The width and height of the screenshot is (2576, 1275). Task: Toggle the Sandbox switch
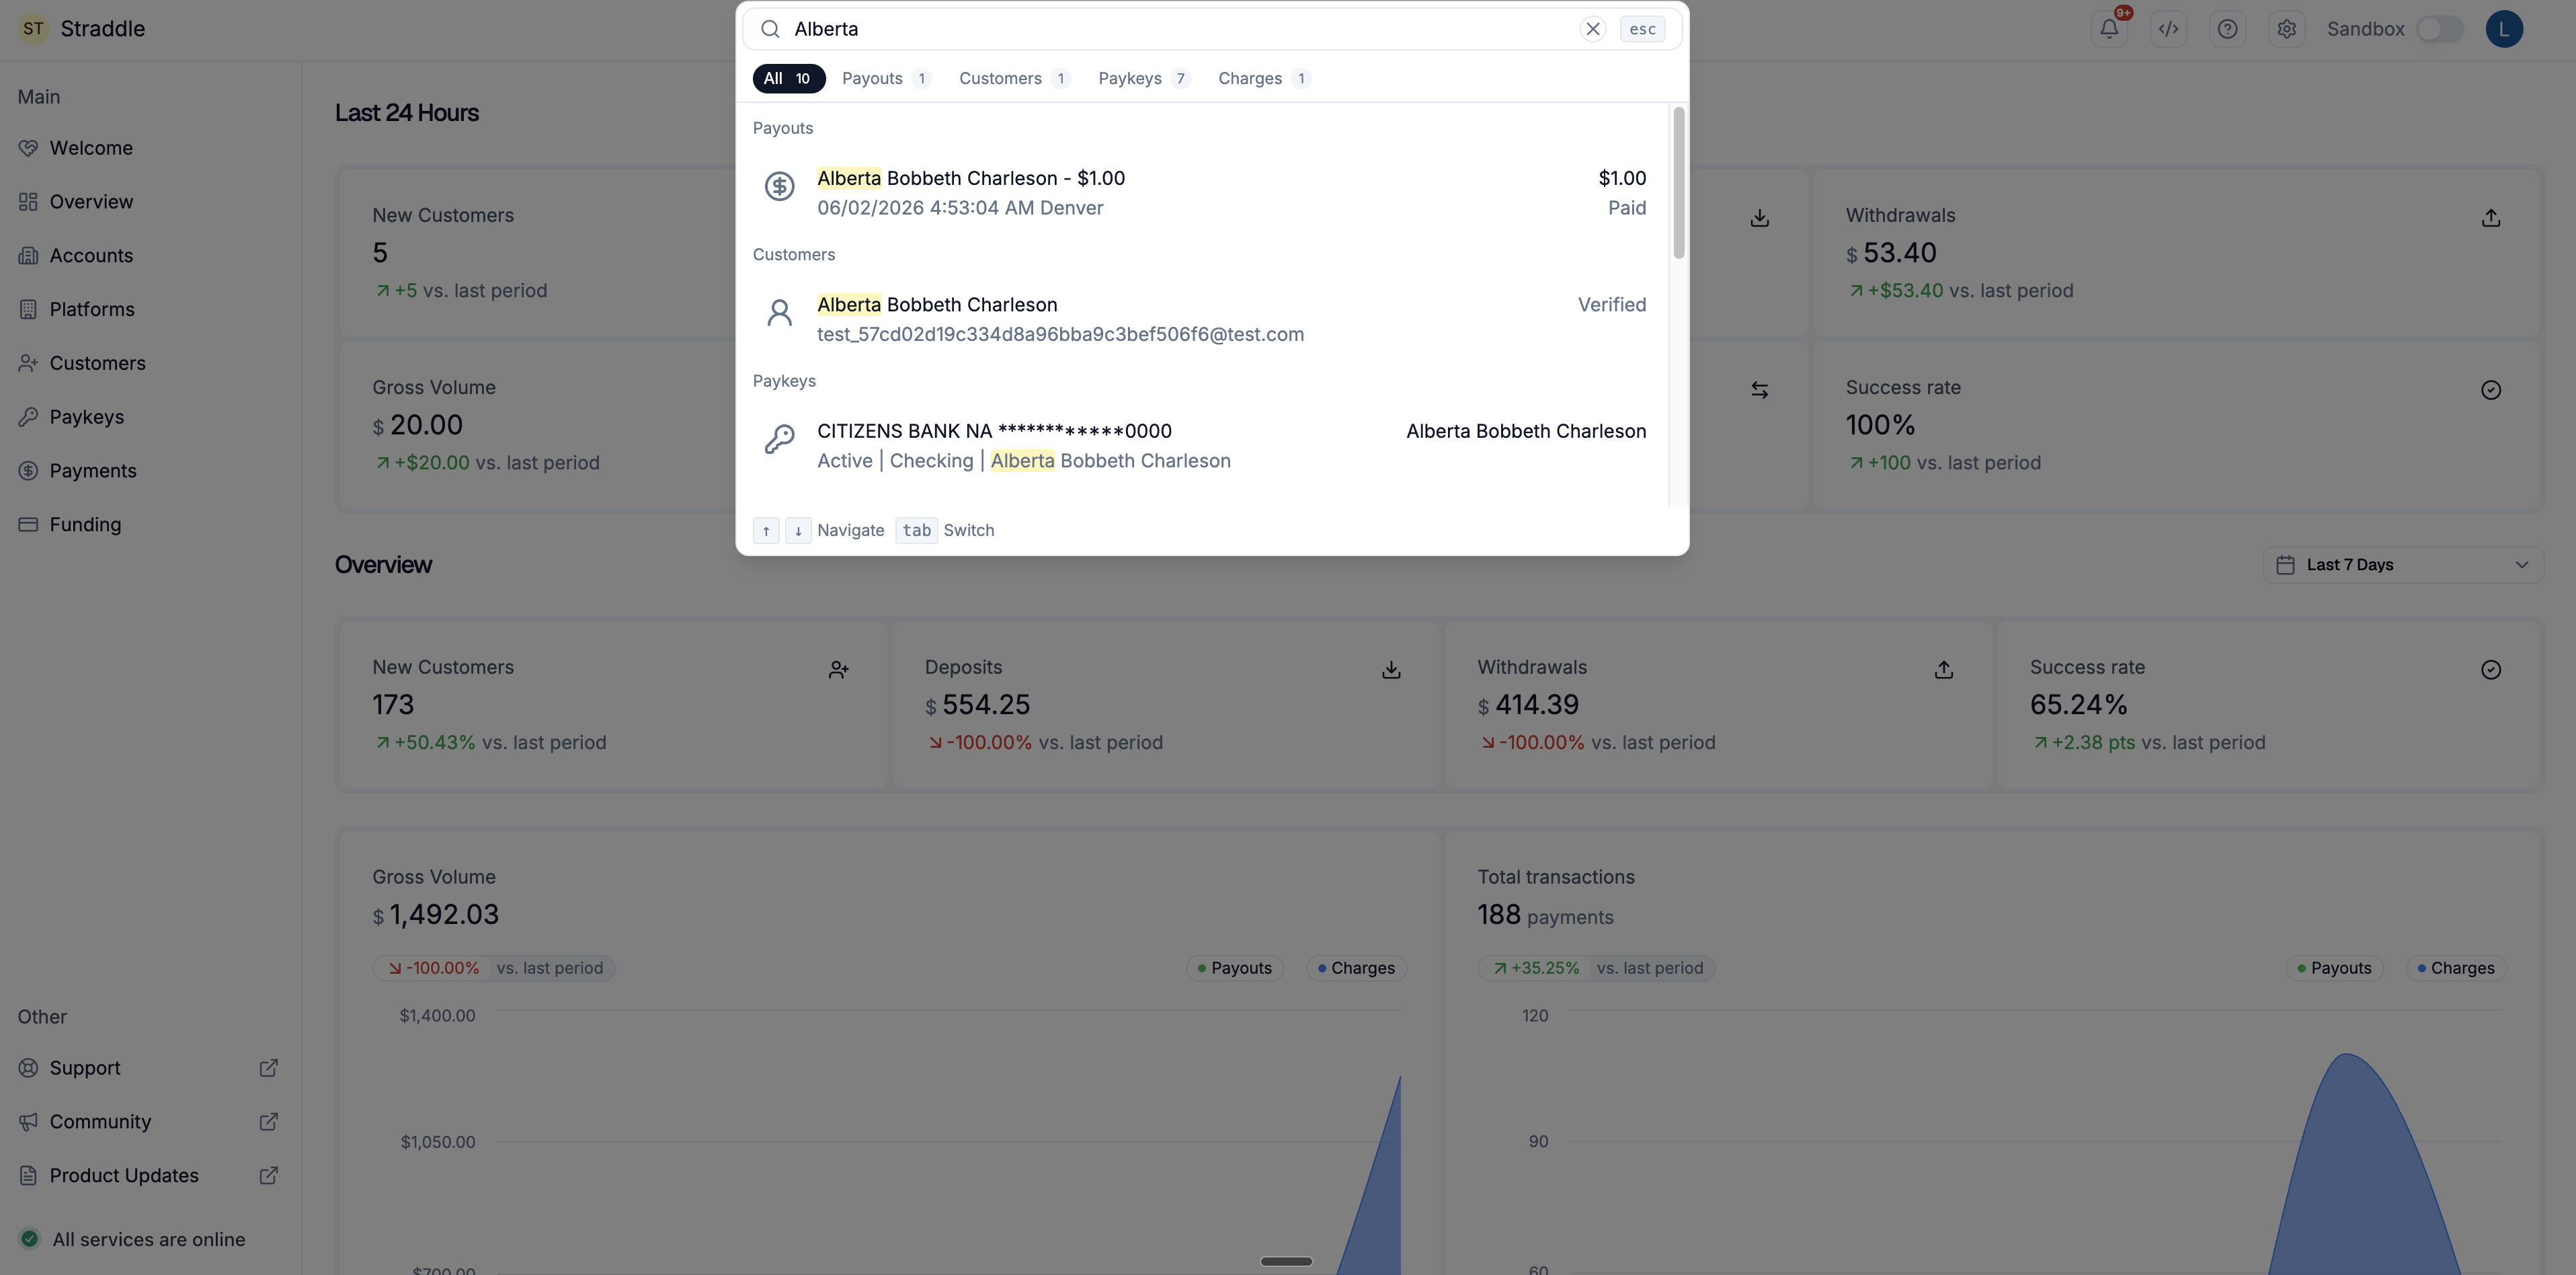pos(2439,29)
